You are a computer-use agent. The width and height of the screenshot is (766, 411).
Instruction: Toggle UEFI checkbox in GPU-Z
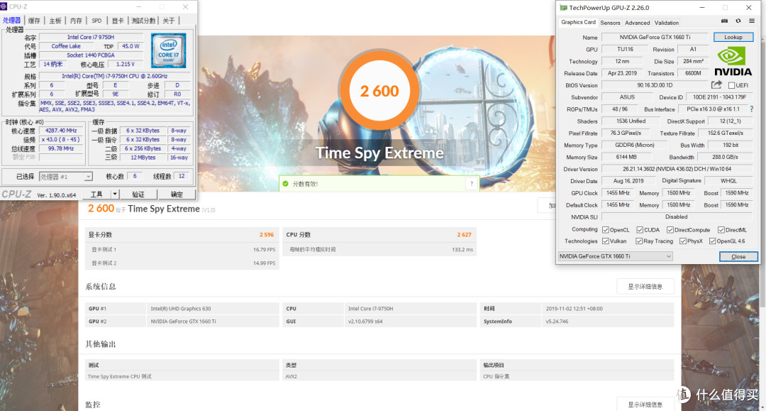point(732,85)
